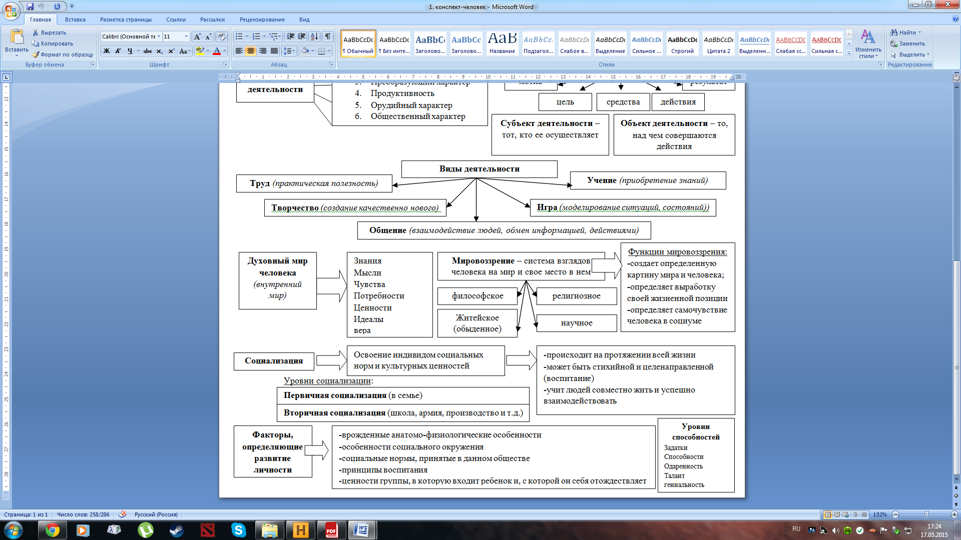Click Найти (Find)

coord(905,32)
